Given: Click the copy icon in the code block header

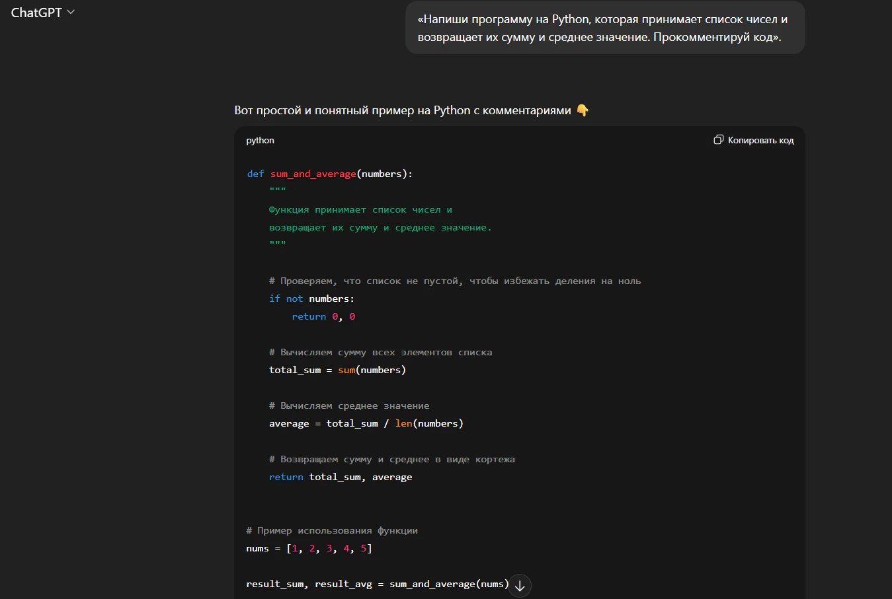Looking at the screenshot, I should (719, 140).
